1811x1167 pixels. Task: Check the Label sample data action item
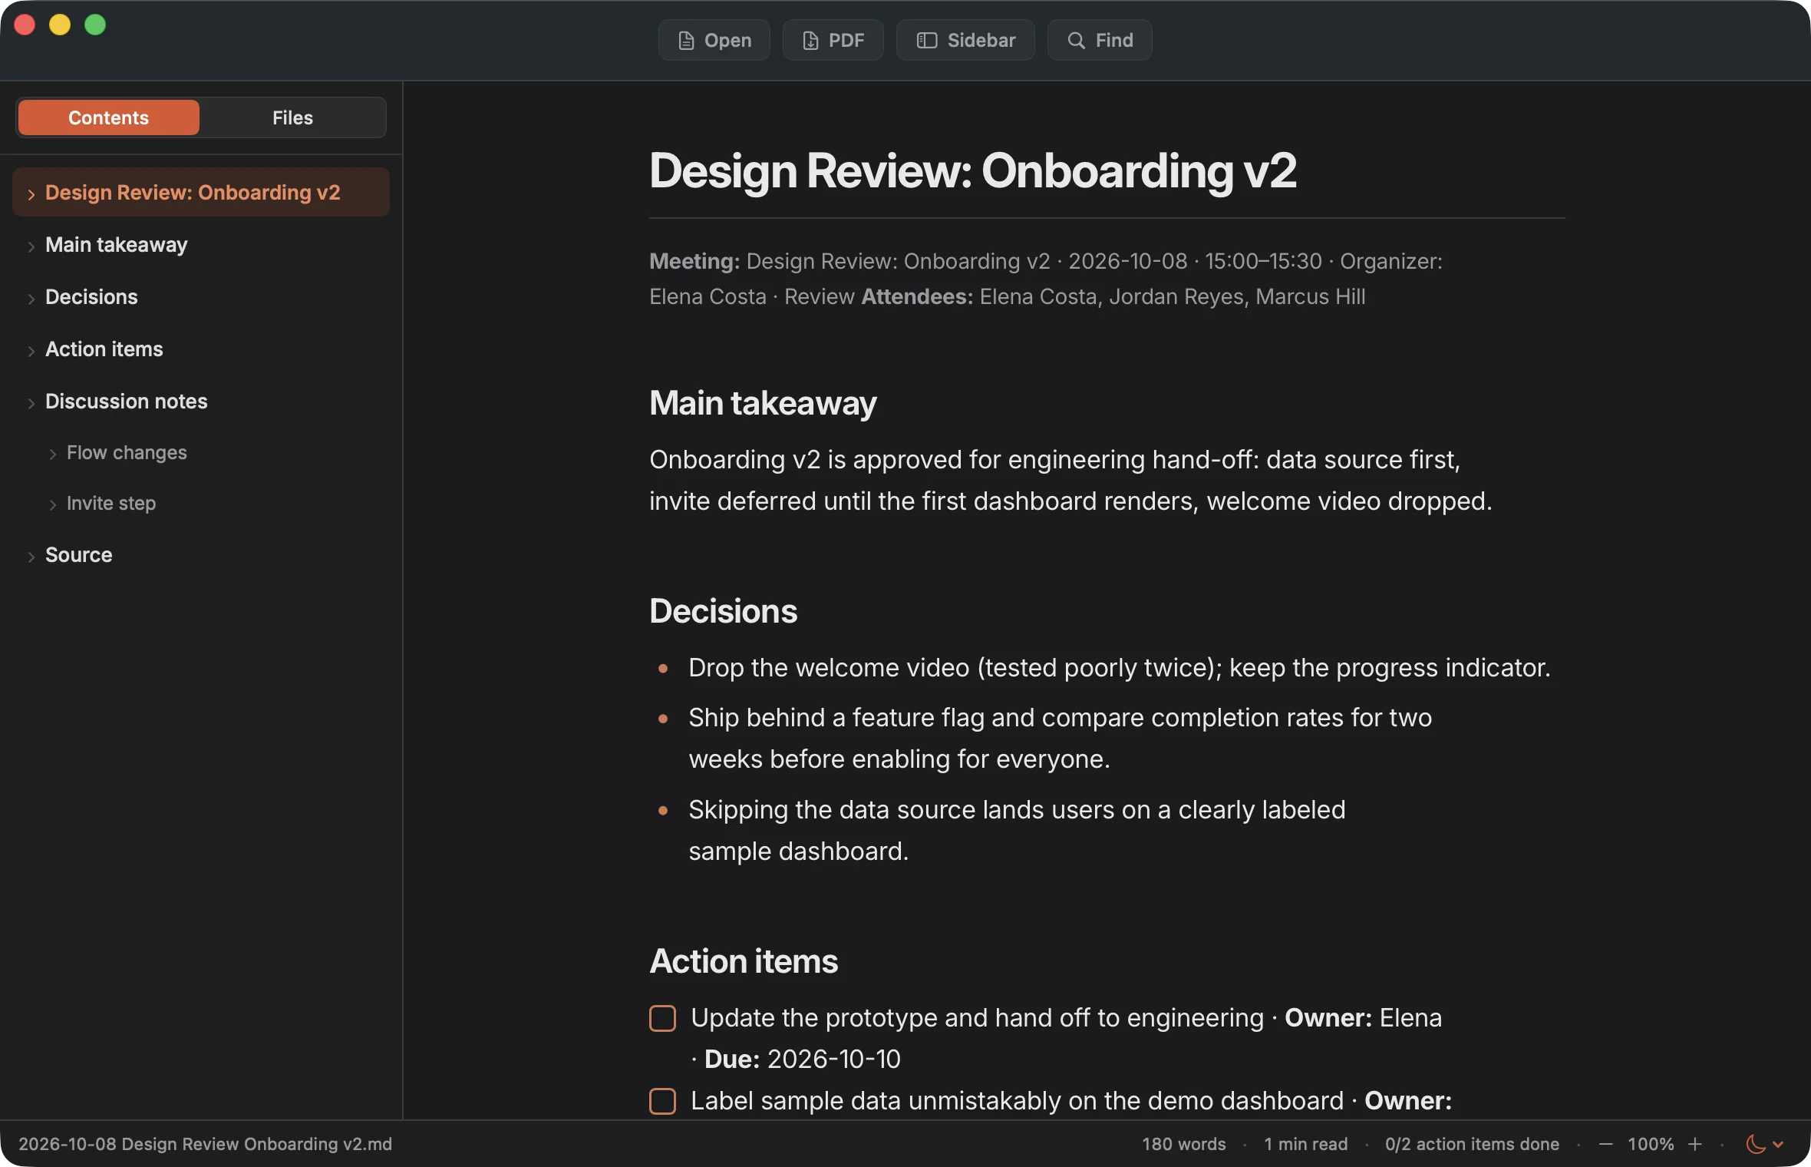pos(662,1101)
